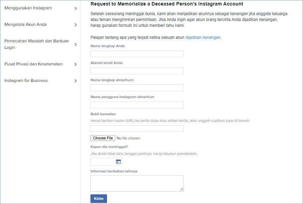Focus the Alamat email Anda field

point(137,71)
